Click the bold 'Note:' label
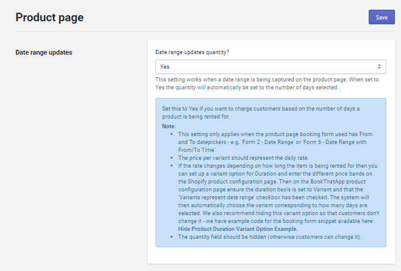This screenshot has height=271, width=401. coord(169,126)
